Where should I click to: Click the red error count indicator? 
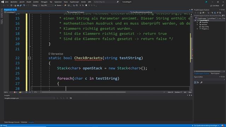(15, 92)
